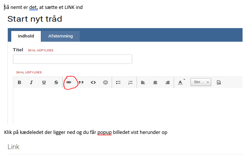Center align the text
Image resolution: width=247 pixels, height=157 pixels.
155,83
